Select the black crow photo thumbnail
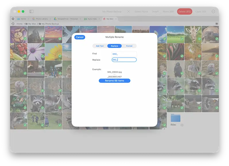Screen dimensions: 229x166 [176, 69]
